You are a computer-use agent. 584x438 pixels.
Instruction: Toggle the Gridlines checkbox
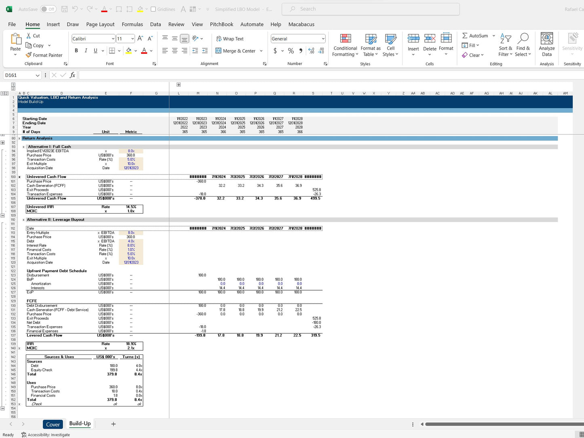(153, 9)
